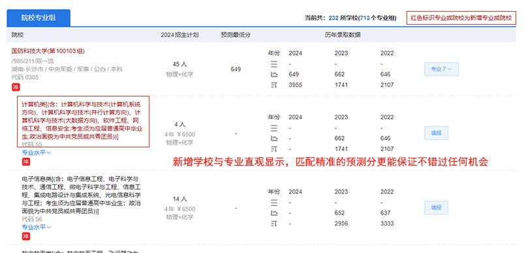
Task: Expand 专业水平 under 代码 55
Action: pyautogui.click(x=37, y=153)
